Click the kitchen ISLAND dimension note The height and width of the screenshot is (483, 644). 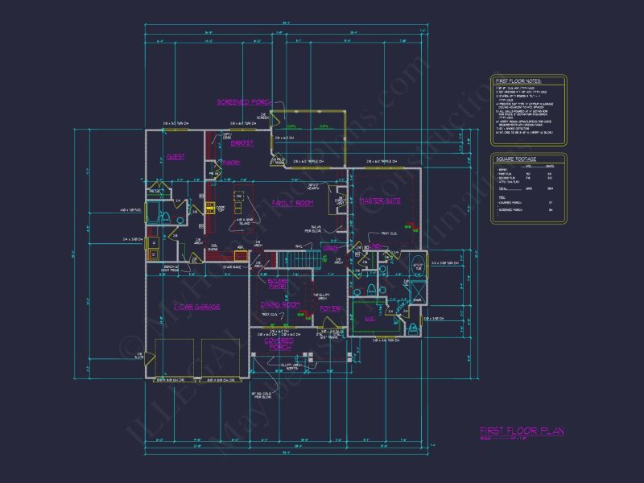pyautogui.click(x=245, y=222)
